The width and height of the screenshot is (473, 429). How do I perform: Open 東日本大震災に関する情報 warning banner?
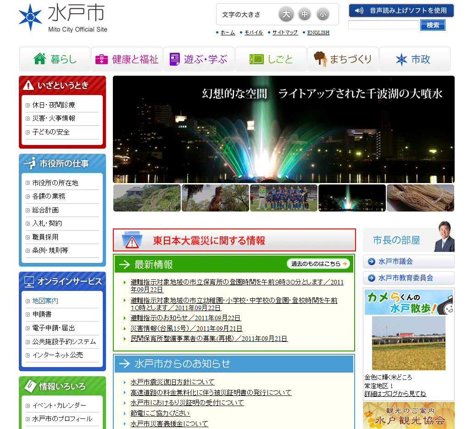coord(234,240)
